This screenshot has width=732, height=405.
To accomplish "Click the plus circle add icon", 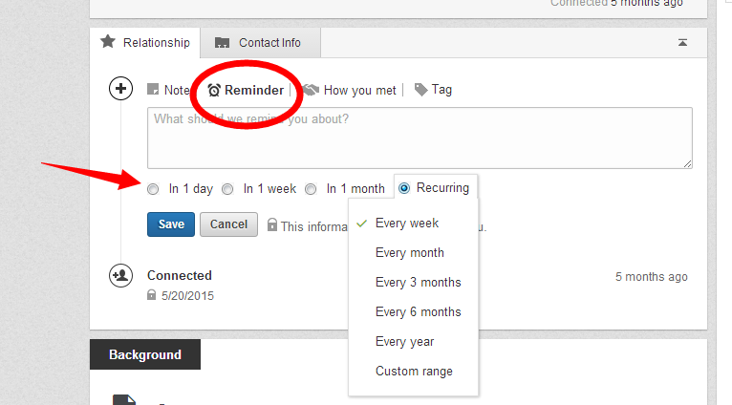I will click(121, 90).
